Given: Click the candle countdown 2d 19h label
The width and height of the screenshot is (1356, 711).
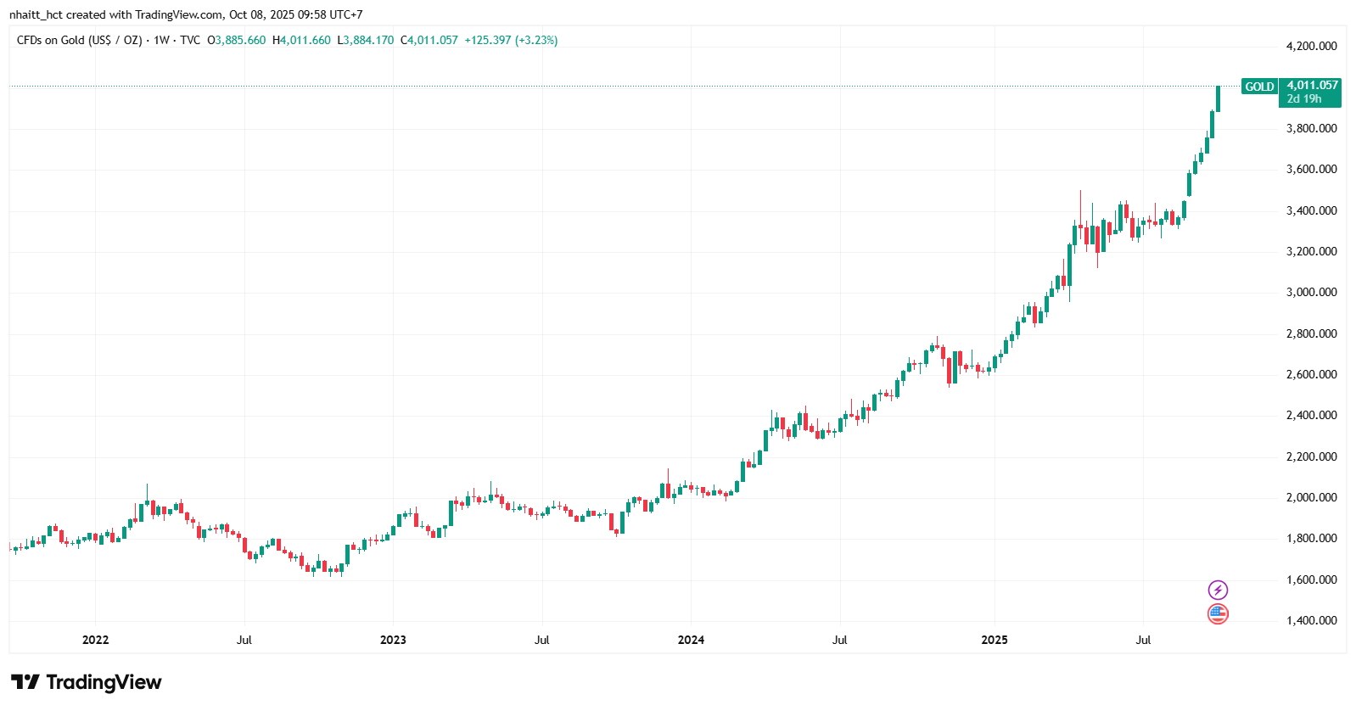Looking at the screenshot, I should coord(1303,98).
